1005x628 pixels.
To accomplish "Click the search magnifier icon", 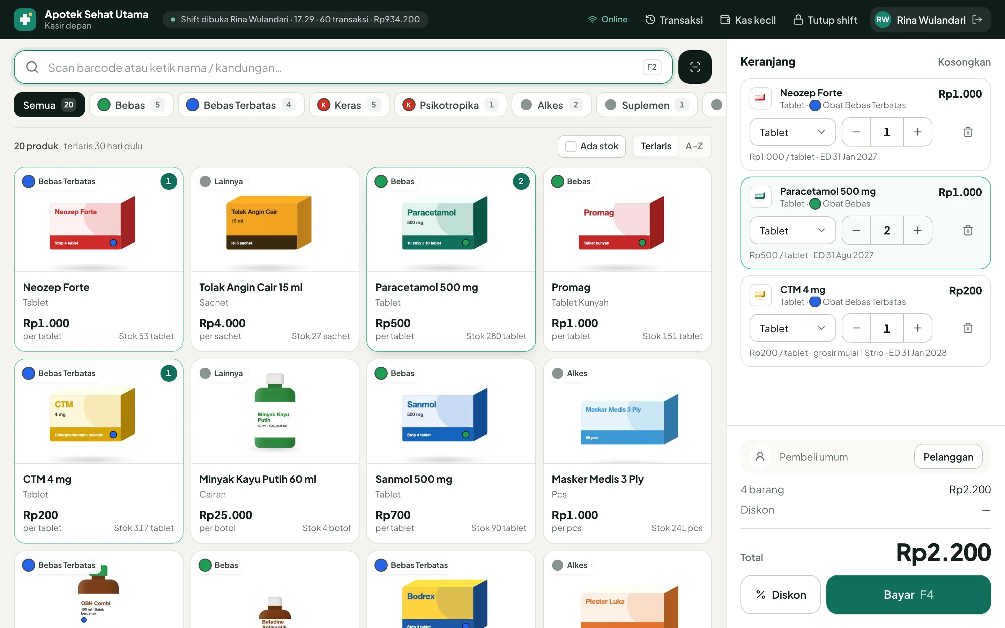I will pyautogui.click(x=32, y=67).
